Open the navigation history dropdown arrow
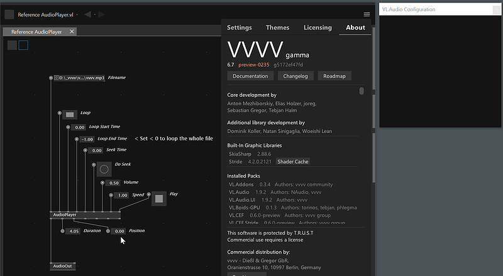Screen dimensions: 503x276 point(95,14)
